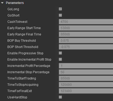Viewport: 113px width, 101px height.
Task: Edit the TimeToStopAcquiring field
Action: click(86, 85)
